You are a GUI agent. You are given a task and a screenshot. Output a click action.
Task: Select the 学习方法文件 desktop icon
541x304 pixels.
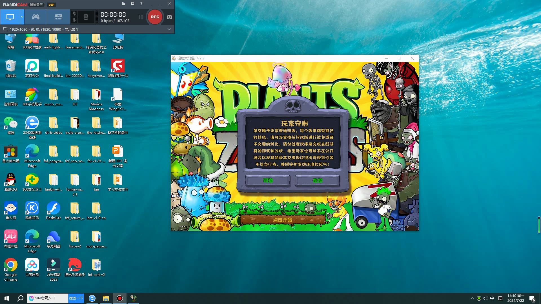click(x=118, y=182)
